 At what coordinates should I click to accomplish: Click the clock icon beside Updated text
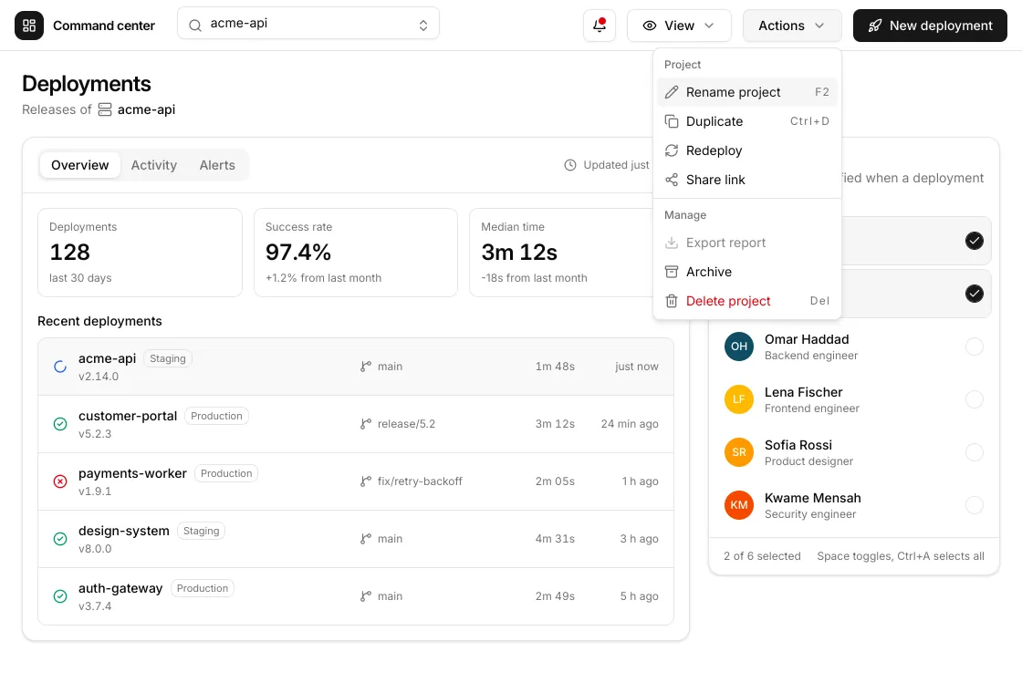click(569, 165)
